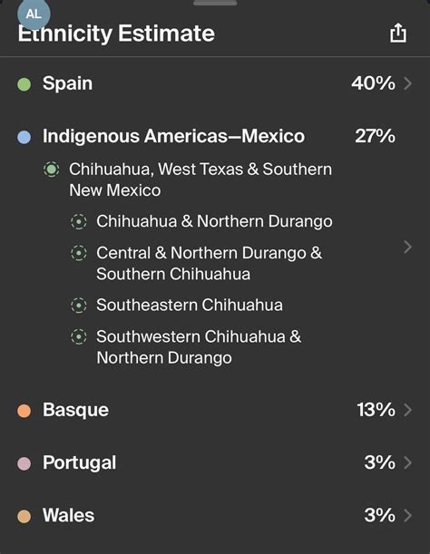Open the AL profile avatar
430x554 pixels.
tap(34, 15)
